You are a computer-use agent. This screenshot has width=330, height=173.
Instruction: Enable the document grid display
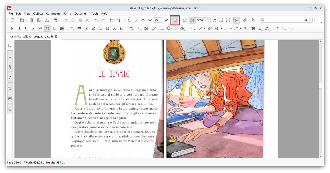(x=111, y=20)
